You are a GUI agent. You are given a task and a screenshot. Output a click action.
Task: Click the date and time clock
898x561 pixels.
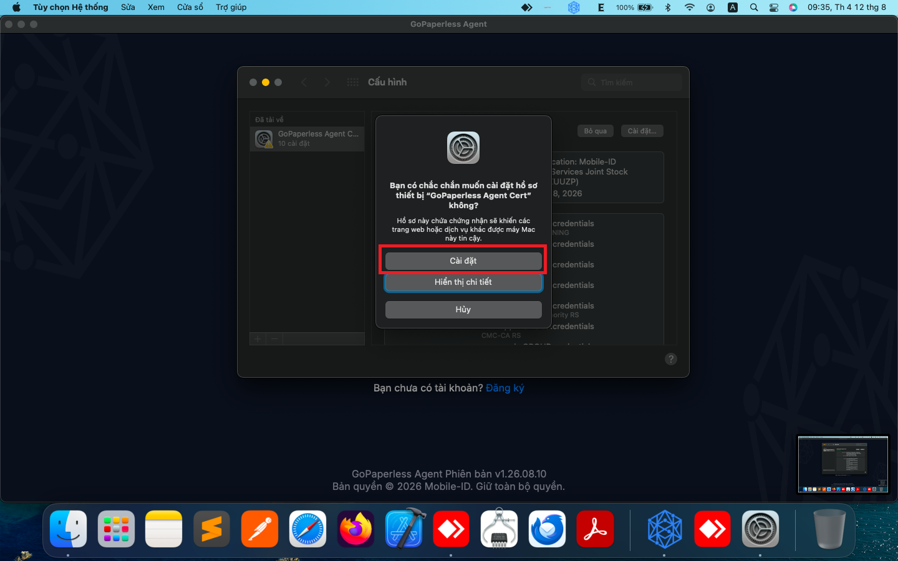[x=847, y=7]
